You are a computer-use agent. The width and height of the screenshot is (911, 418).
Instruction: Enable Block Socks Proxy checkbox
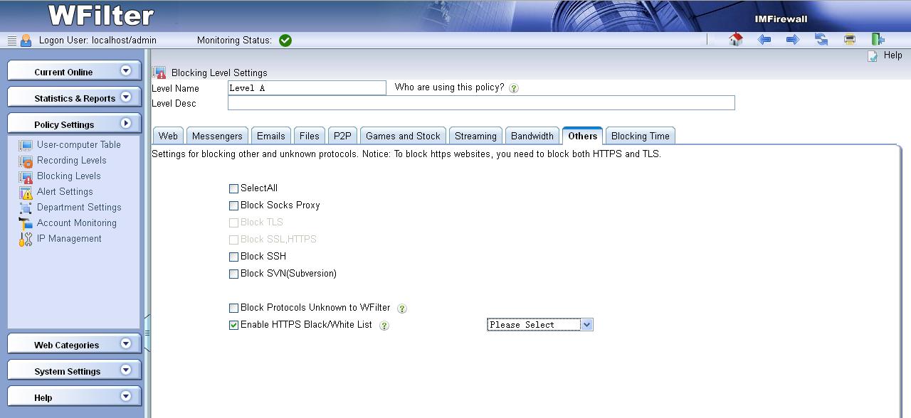click(233, 205)
